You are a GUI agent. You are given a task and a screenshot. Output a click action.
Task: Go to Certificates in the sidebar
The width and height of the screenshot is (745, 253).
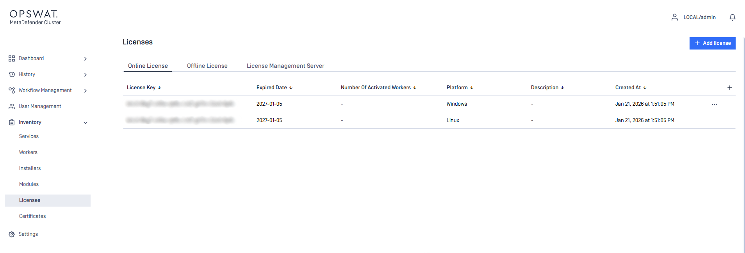[x=32, y=216]
